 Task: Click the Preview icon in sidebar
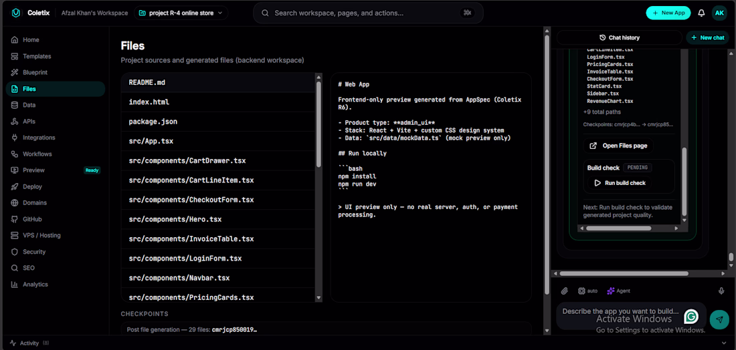pos(15,170)
